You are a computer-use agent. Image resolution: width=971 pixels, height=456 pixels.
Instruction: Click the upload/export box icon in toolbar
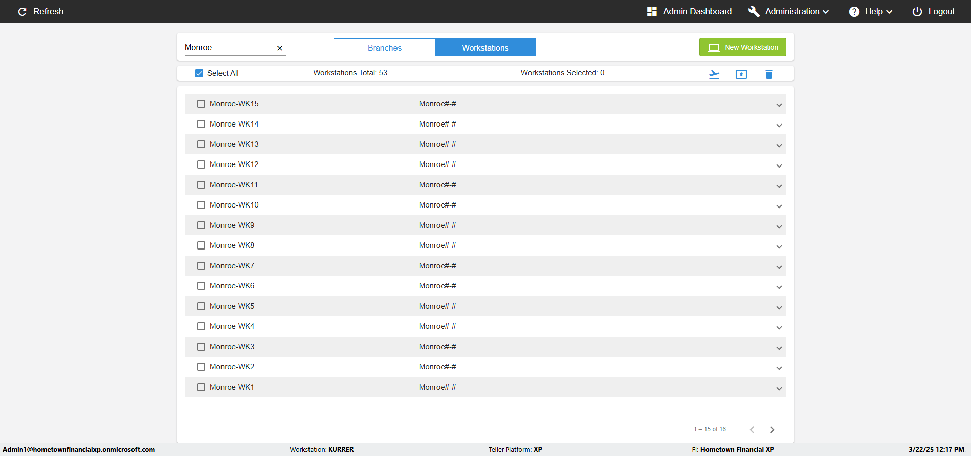pyautogui.click(x=741, y=74)
